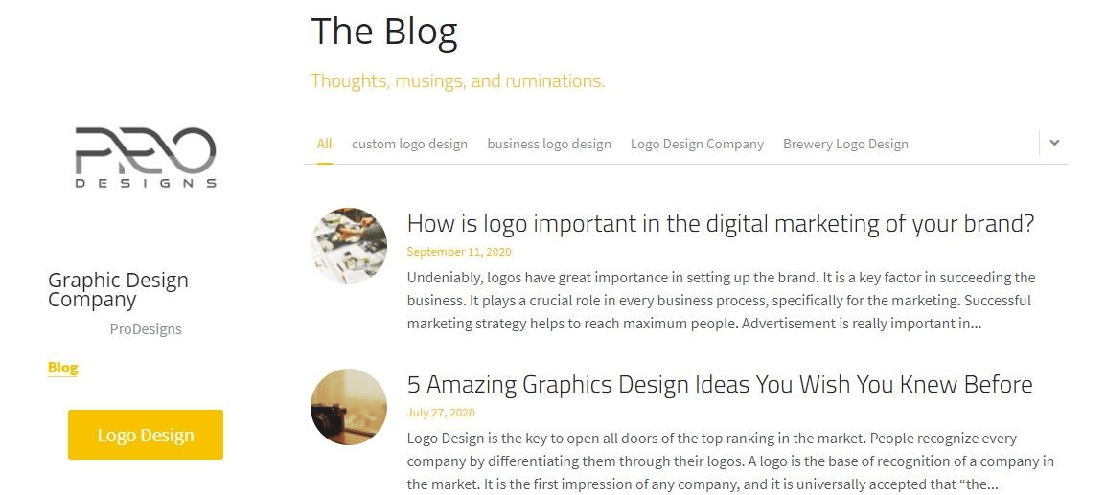
Task: Select the All category tab
Action: tap(324, 144)
